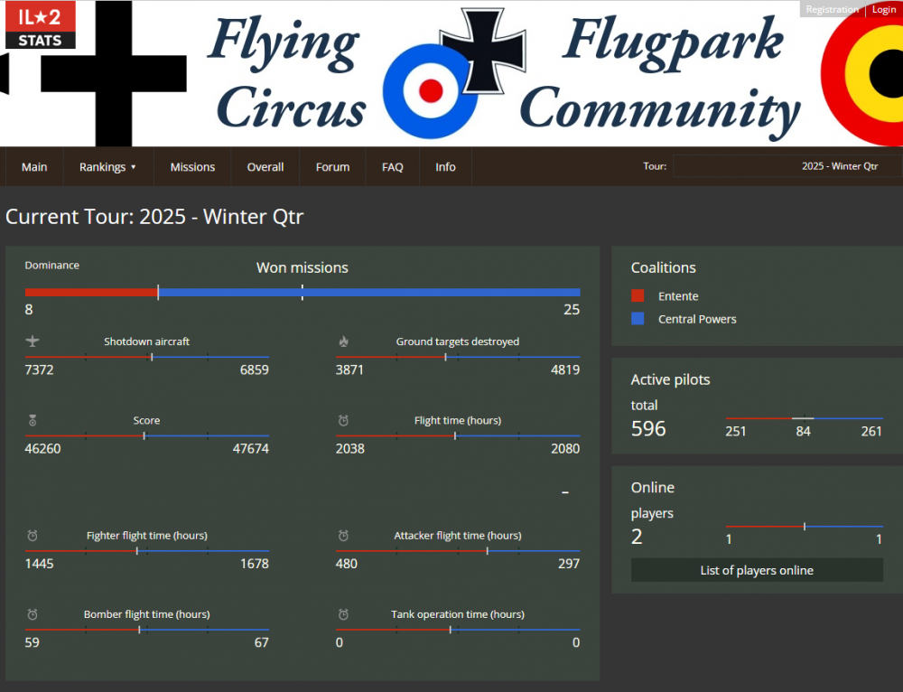Open the Missions page

(x=192, y=166)
